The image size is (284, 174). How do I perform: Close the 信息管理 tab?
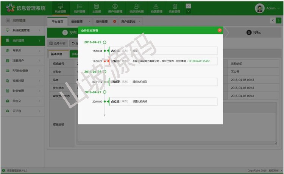point(89,21)
